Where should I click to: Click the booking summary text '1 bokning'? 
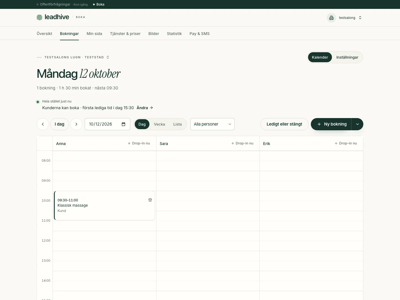tap(46, 88)
